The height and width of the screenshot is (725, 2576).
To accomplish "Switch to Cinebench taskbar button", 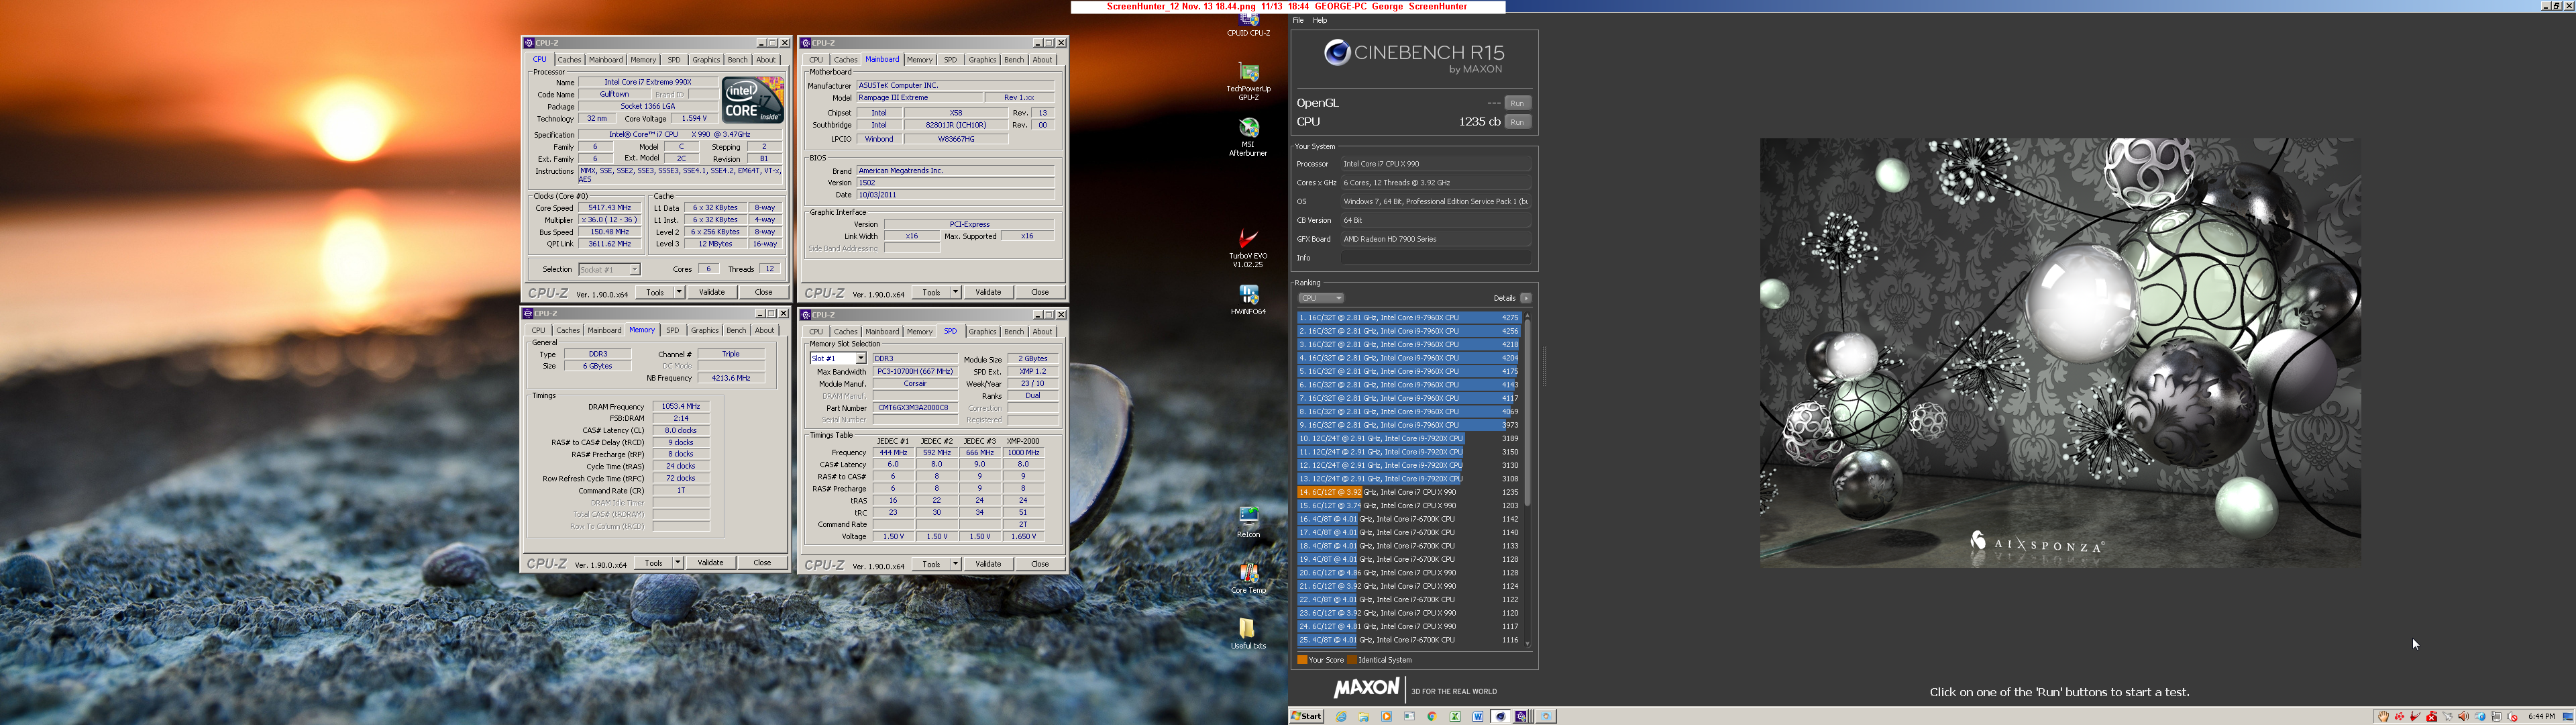I will (x=1500, y=716).
